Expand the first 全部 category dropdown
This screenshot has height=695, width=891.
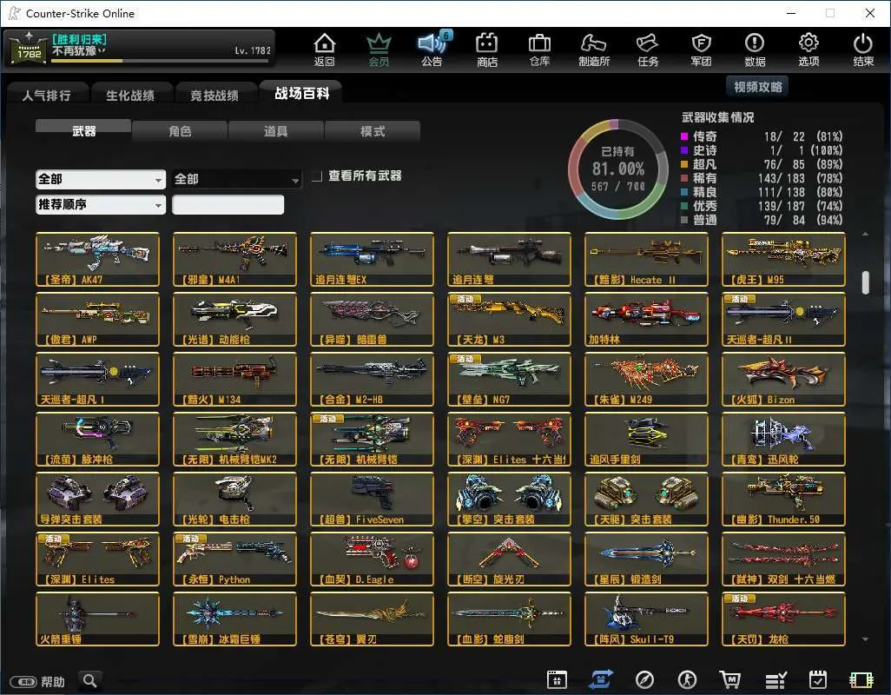(101, 180)
